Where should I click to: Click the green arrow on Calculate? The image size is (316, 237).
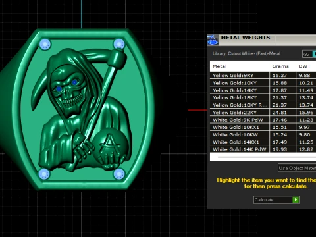pyautogui.click(x=296, y=199)
